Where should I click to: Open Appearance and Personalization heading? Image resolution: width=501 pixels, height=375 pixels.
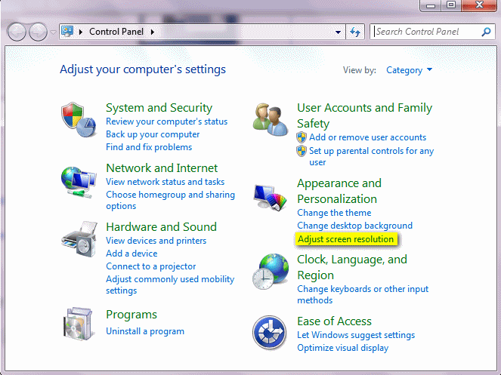(x=339, y=191)
